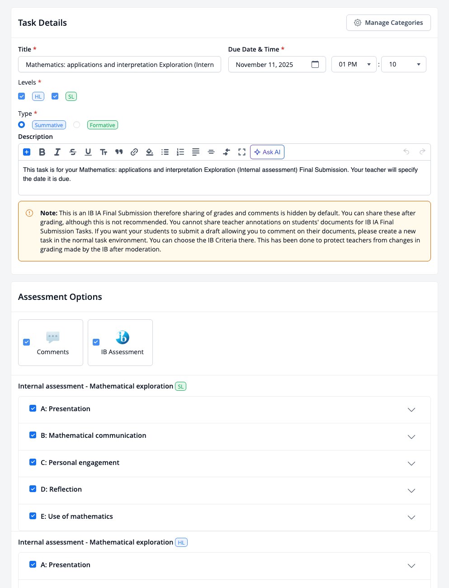Click the Manage Categories button
The image size is (449, 588).
click(x=388, y=23)
